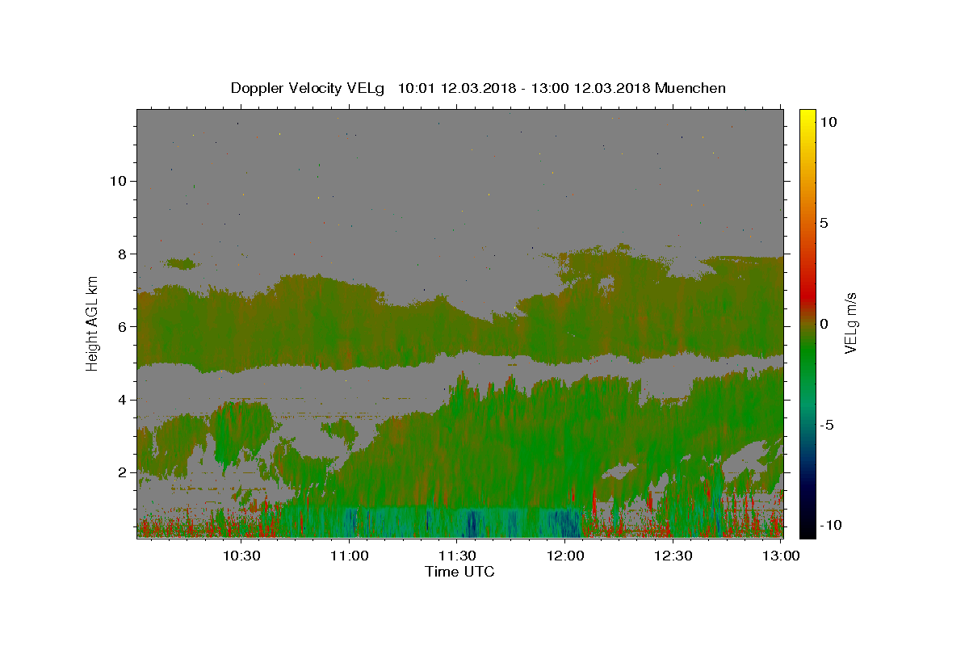This screenshot has width=969, height=646.
Task: Click the colorbar tick label '-5'
Action: pyautogui.click(x=827, y=425)
